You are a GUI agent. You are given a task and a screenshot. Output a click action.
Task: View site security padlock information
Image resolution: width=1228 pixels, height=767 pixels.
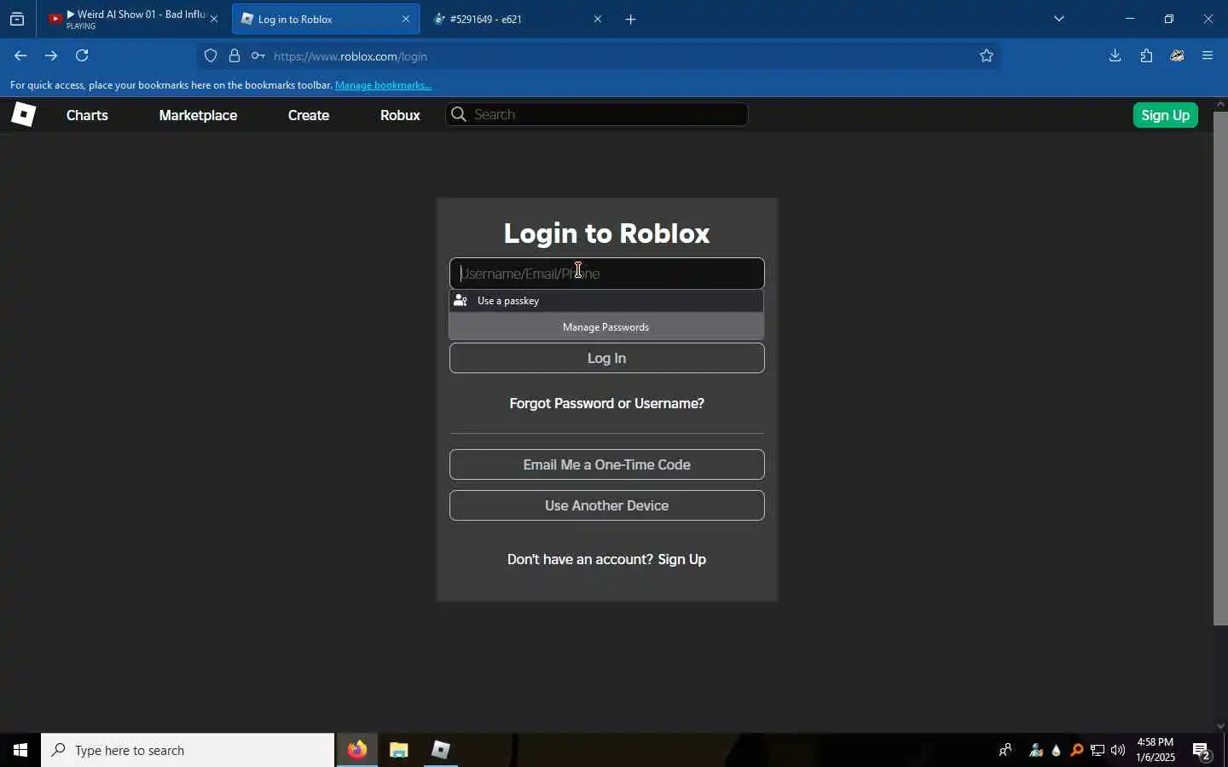(x=235, y=56)
